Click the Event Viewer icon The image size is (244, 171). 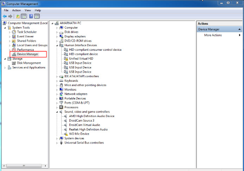pos(14,36)
